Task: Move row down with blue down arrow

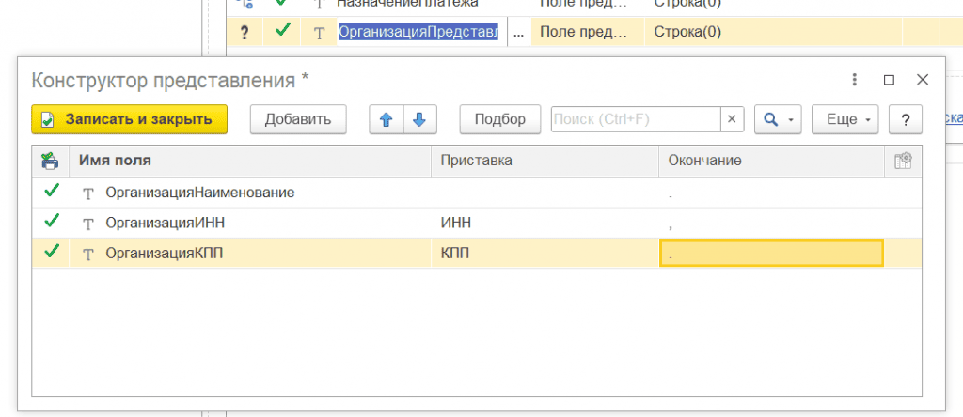Action: point(419,119)
